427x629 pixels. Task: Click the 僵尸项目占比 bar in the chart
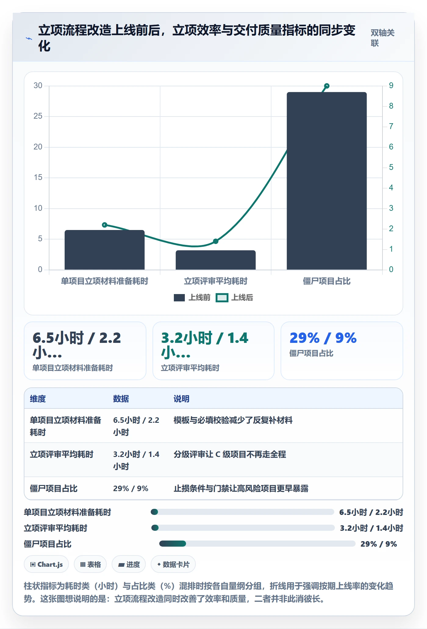(x=327, y=181)
